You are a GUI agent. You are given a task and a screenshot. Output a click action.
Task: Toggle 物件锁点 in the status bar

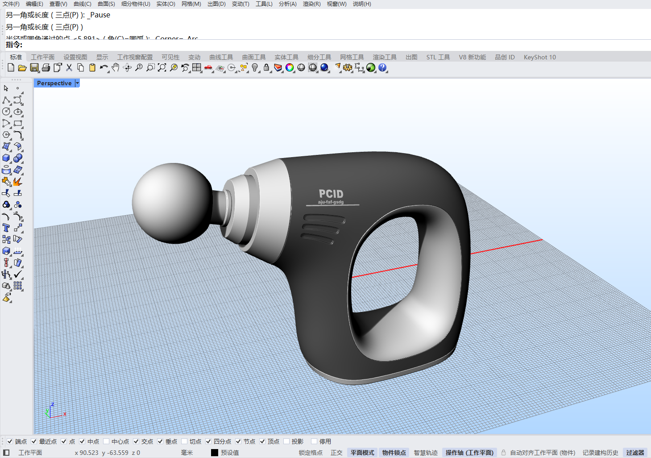394,453
